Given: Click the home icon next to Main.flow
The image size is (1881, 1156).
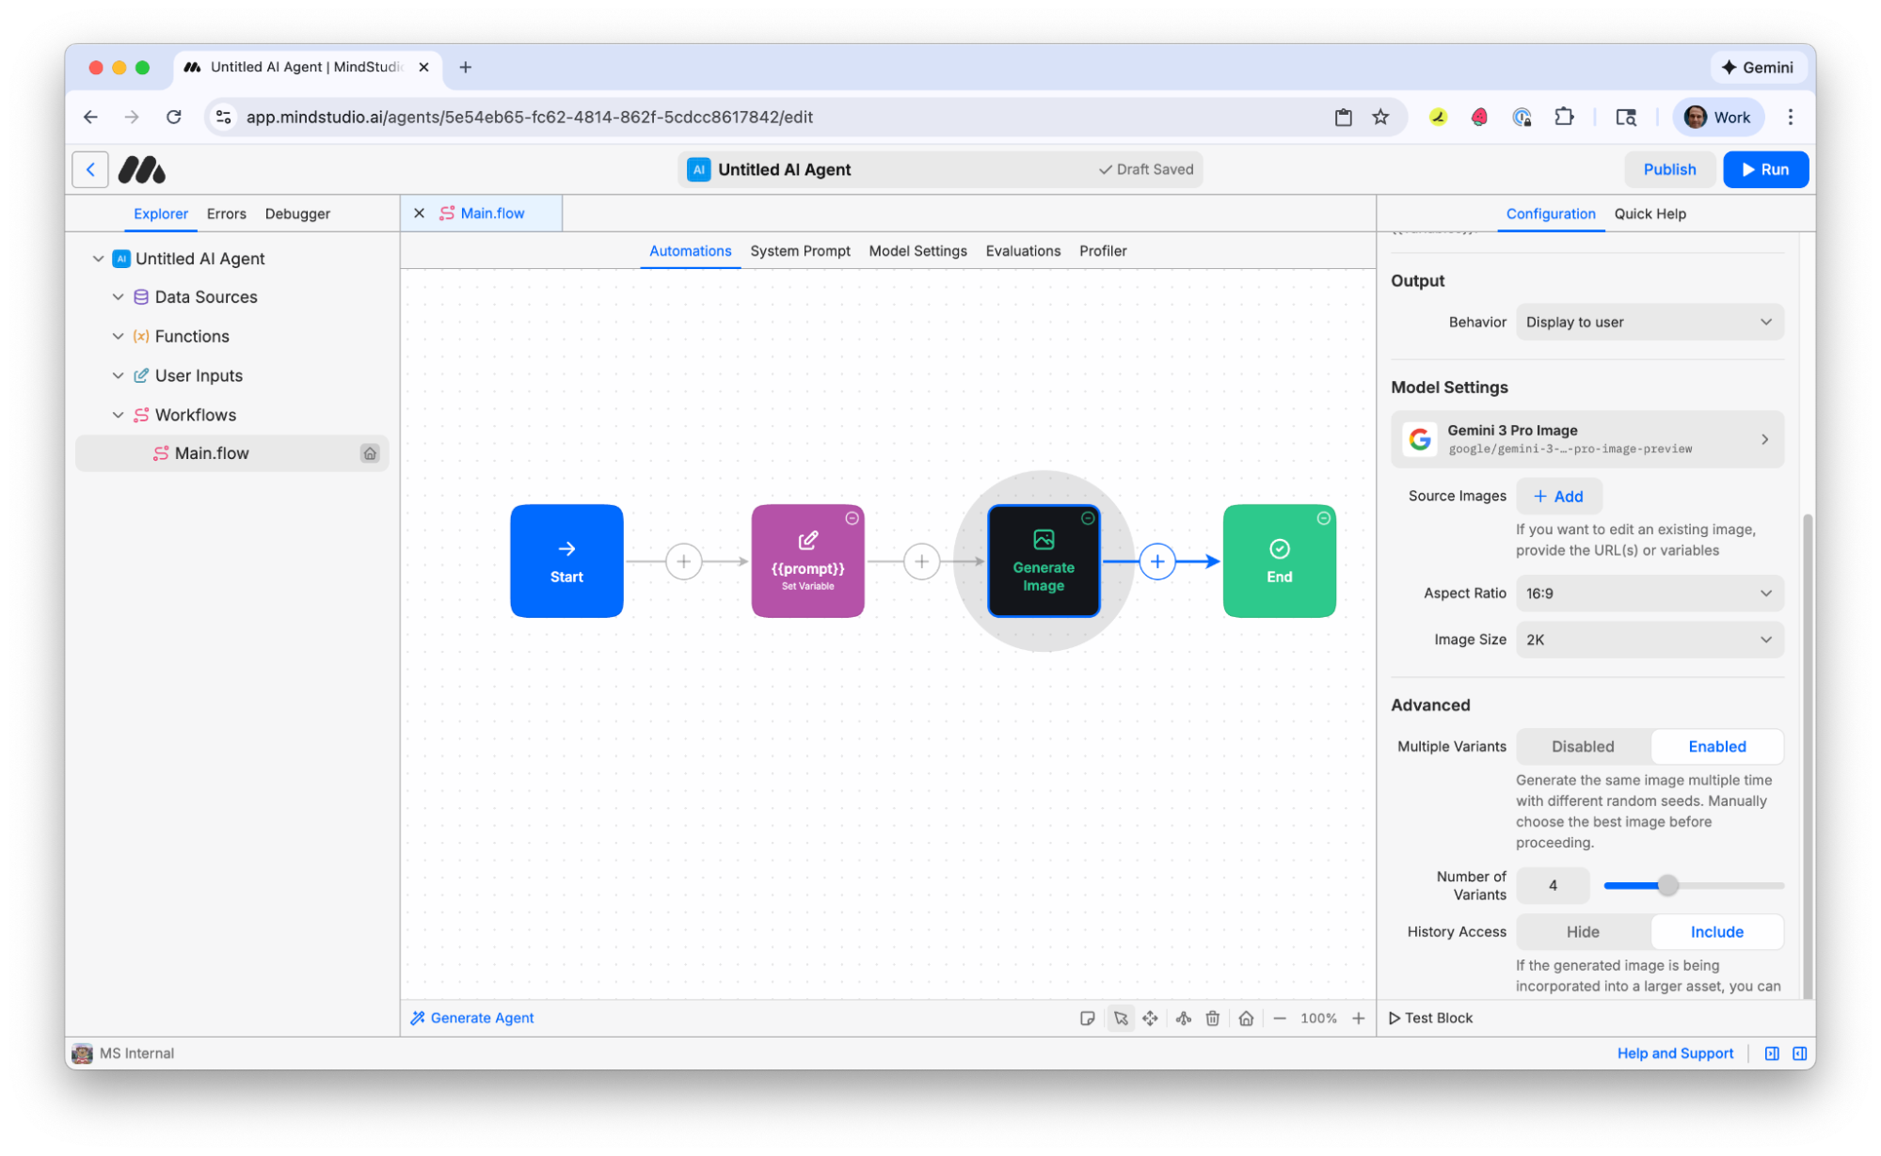Looking at the screenshot, I should tap(370, 452).
